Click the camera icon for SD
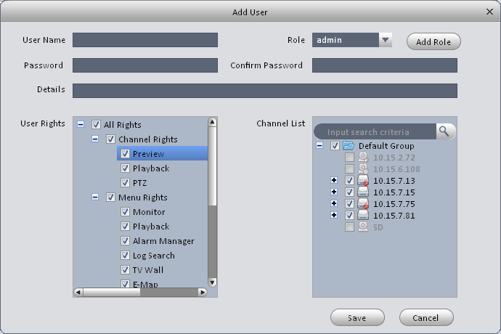Image resolution: width=501 pixels, height=334 pixels. 363,227
